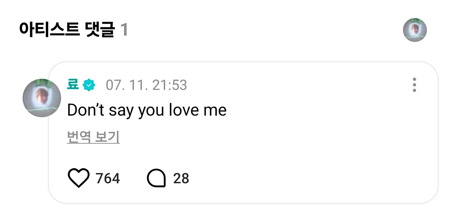Tap the comment count 1 in header
This screenshot has height=222, width=458.
[x=124, y=30]
